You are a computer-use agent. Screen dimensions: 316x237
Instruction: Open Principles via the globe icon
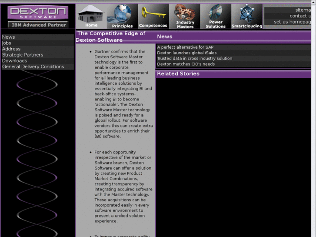point(122,16)
